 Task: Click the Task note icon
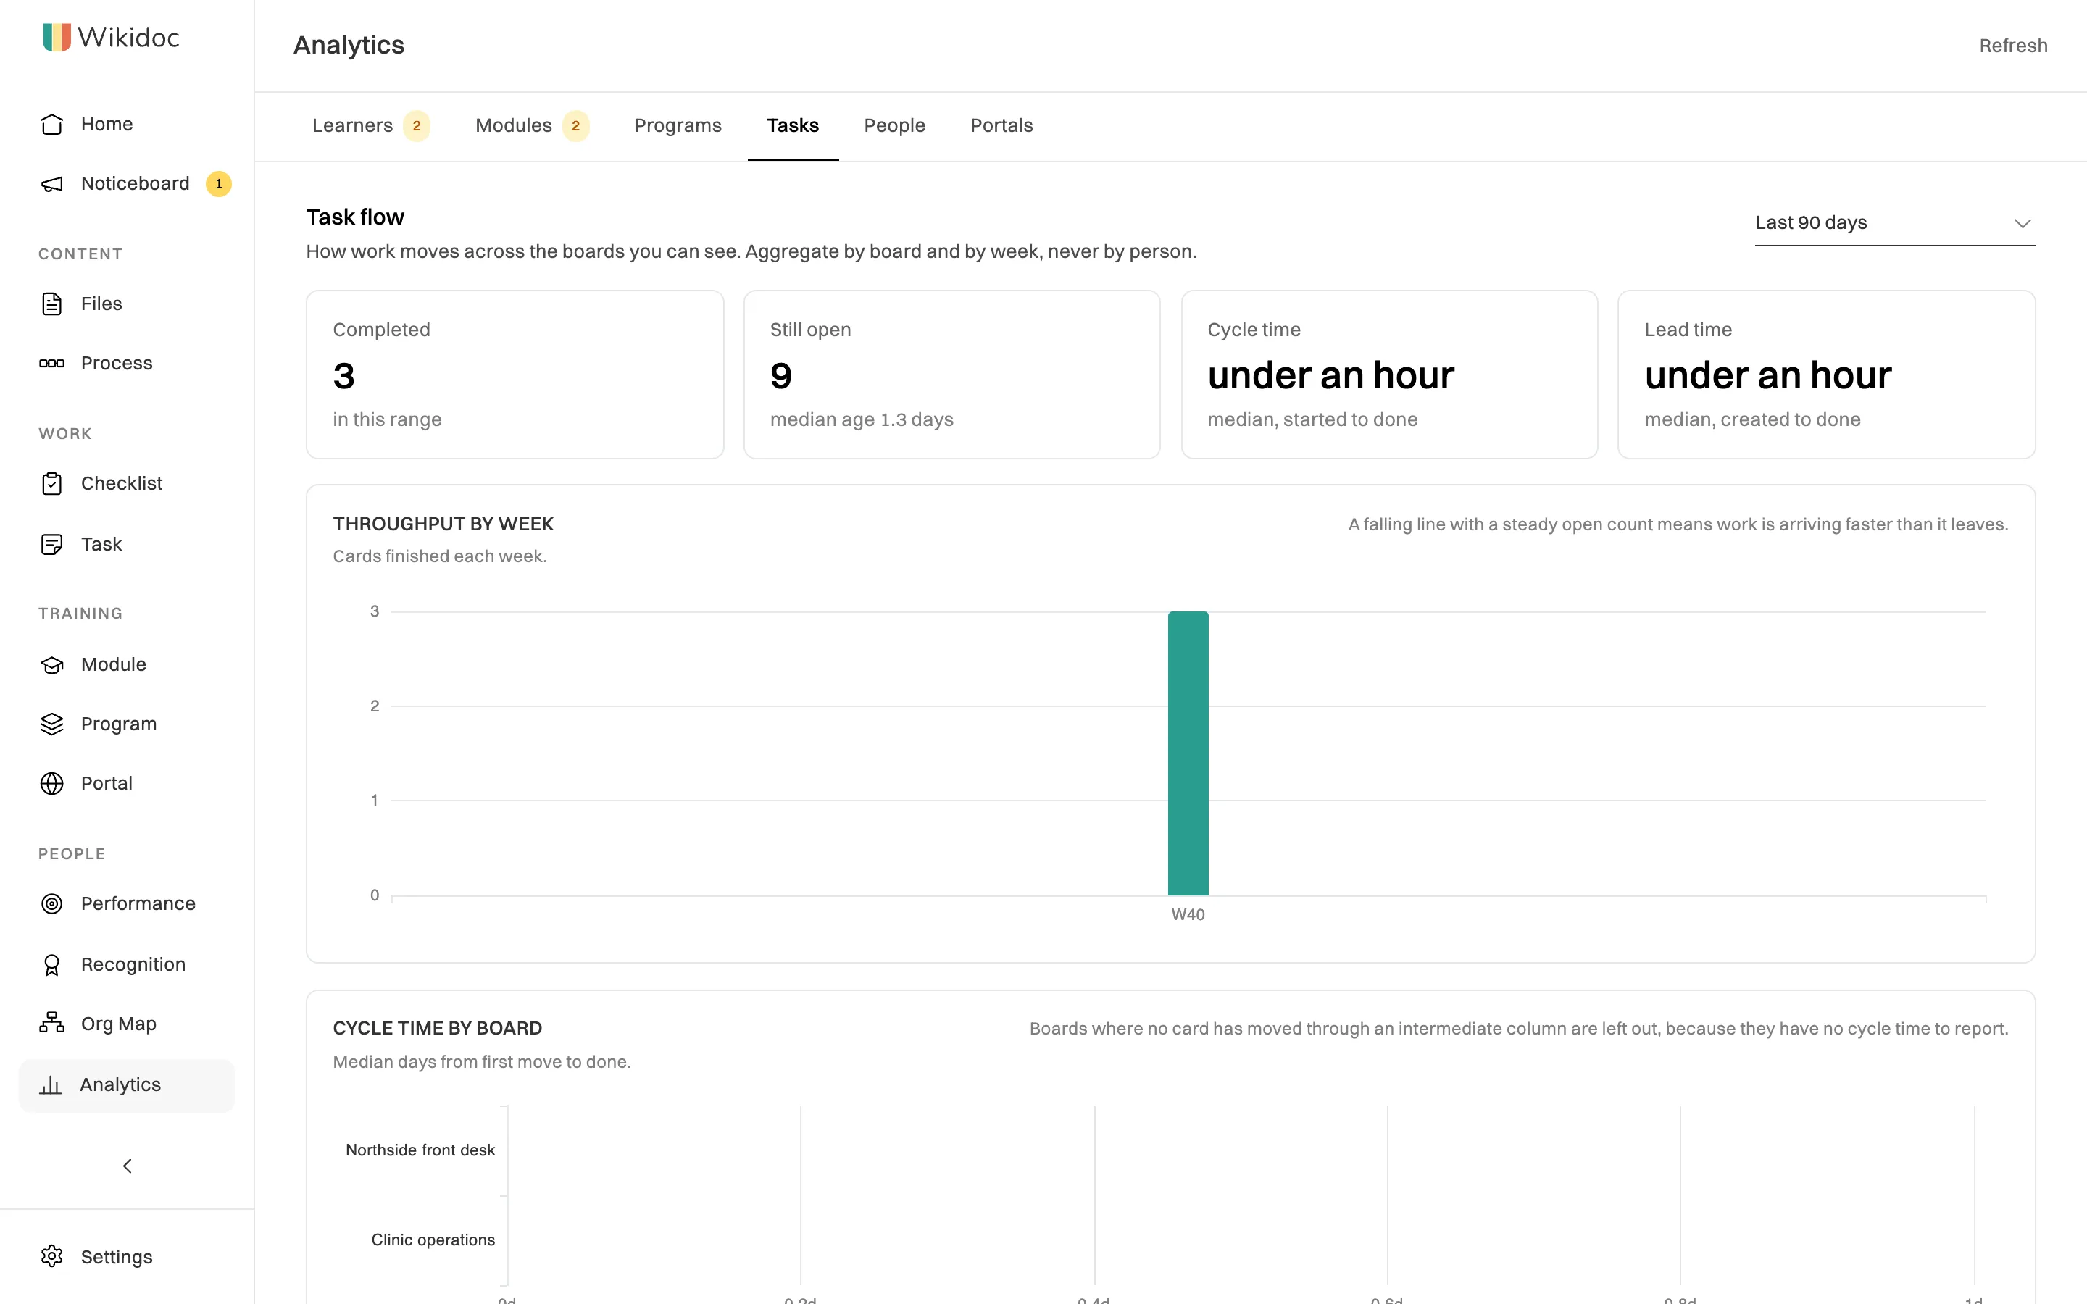tap(51, 544)
